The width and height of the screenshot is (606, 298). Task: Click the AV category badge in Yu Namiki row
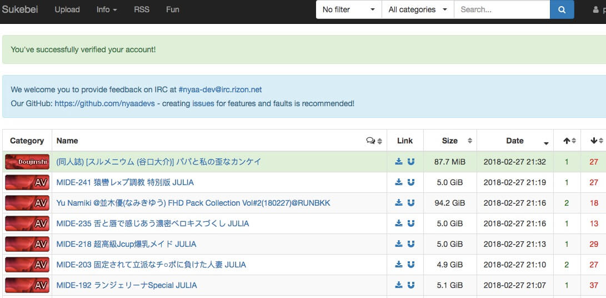27,203
